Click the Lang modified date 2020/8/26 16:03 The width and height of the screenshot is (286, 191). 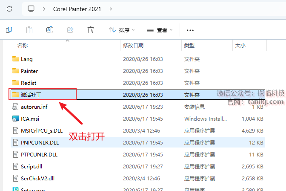point(143,59)
